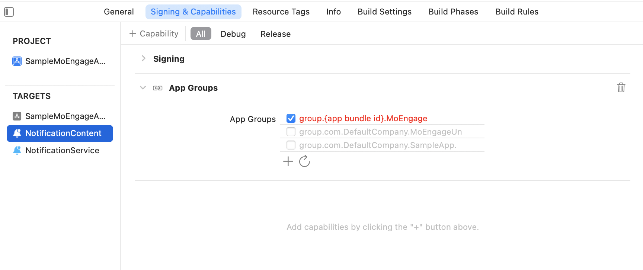Filter capabilities by Debug configuration
Image resolution: width=643 pixels, height=270 pixels.
233,34
